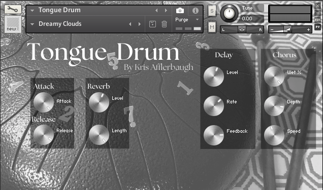Click the output volume slider
This screenshot has height=190, width=323.
coord(290,29)
